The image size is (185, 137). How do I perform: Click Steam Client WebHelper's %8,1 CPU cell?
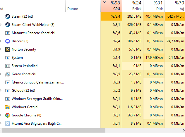pos(111,25)
